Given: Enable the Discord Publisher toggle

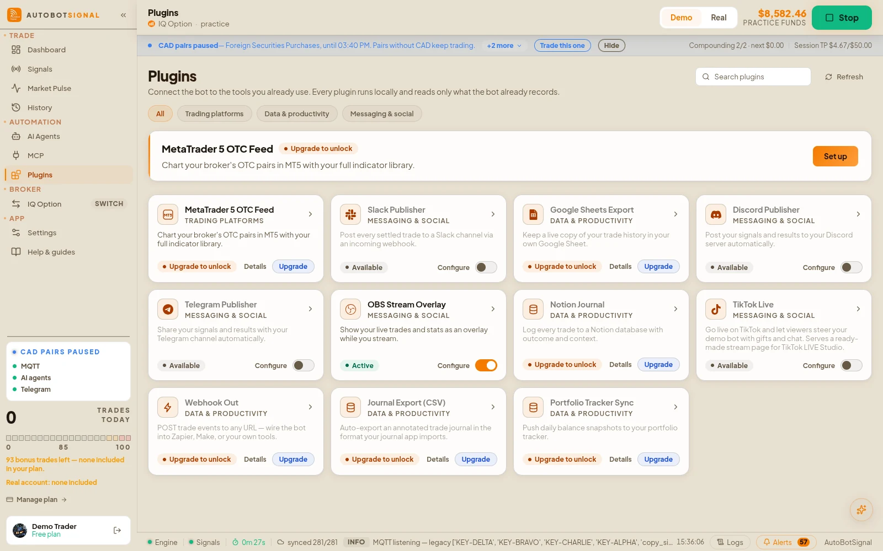Looking at the screenshot, I should (x=852, y=267).
